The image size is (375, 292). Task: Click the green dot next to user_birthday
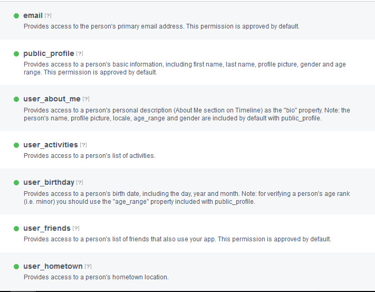pos(16,182)
